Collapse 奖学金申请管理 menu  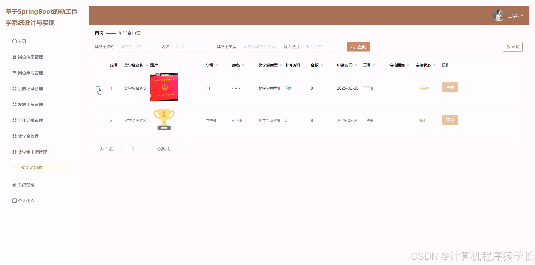tap(32, 152)
